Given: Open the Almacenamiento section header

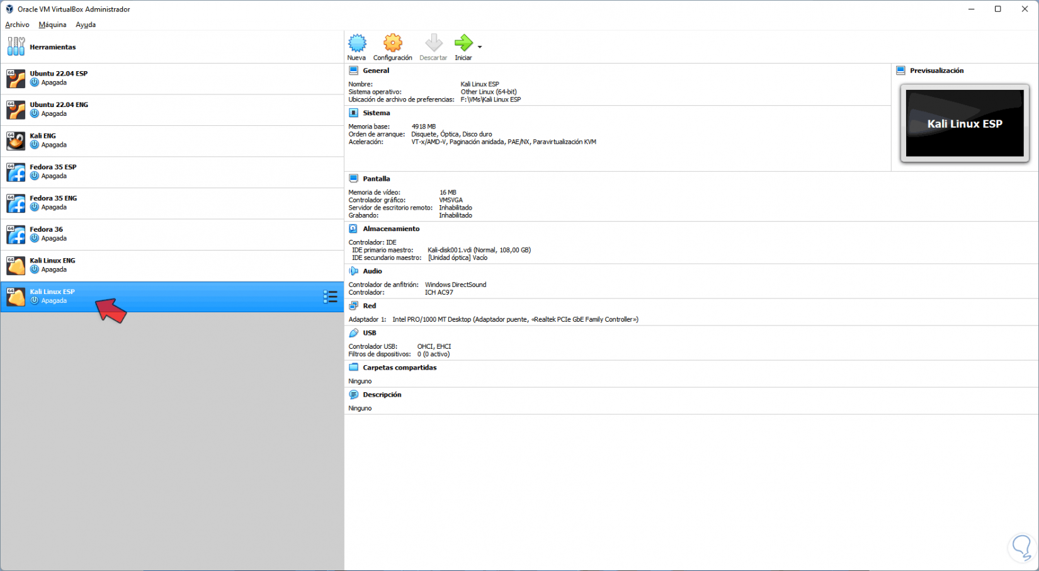Looking at the screenshot, I should pyautogui.click(x=391, y=229).
